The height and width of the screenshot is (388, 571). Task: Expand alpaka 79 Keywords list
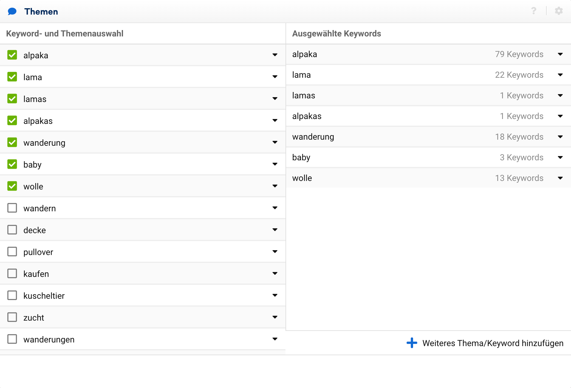pyautogui.click(x=560, y=54)
